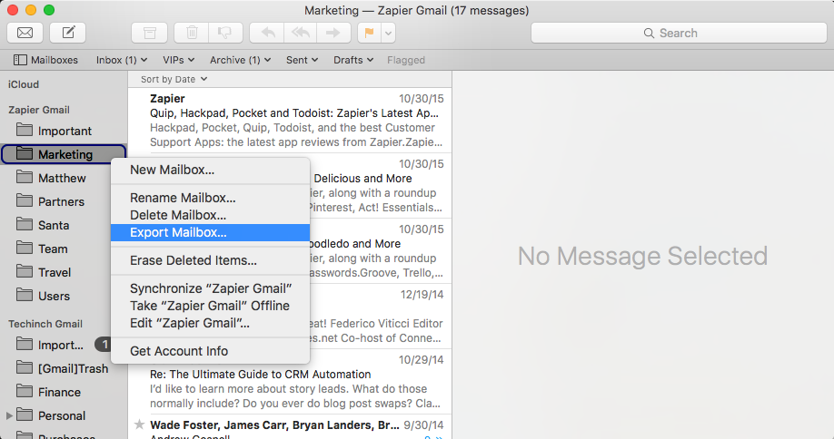Choose Take "Zapier Gmail" Offline entry
The width and height of the screenshot is (834, 439).
(x=210, y=306)
